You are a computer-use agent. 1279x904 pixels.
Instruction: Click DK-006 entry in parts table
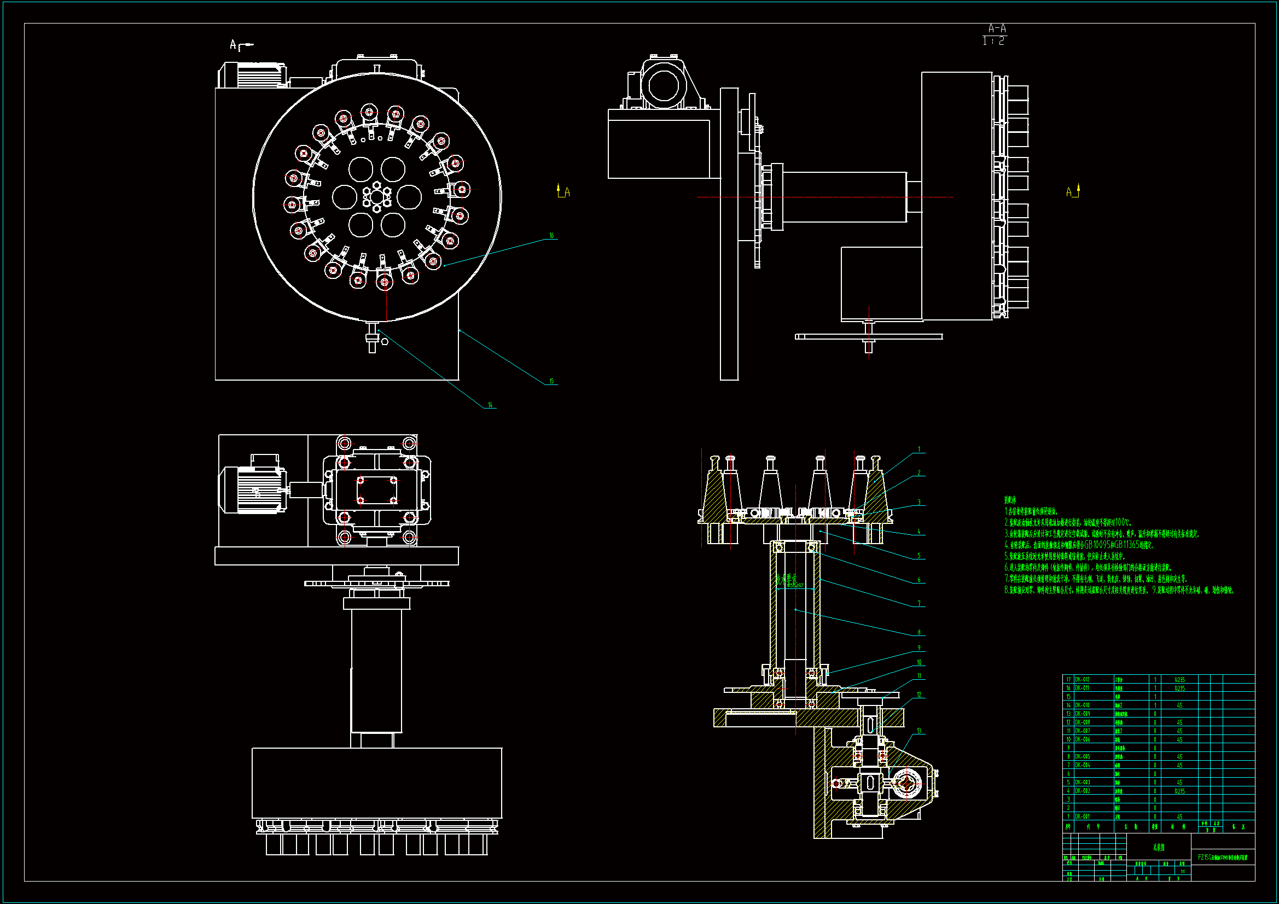click(1083, 740)
